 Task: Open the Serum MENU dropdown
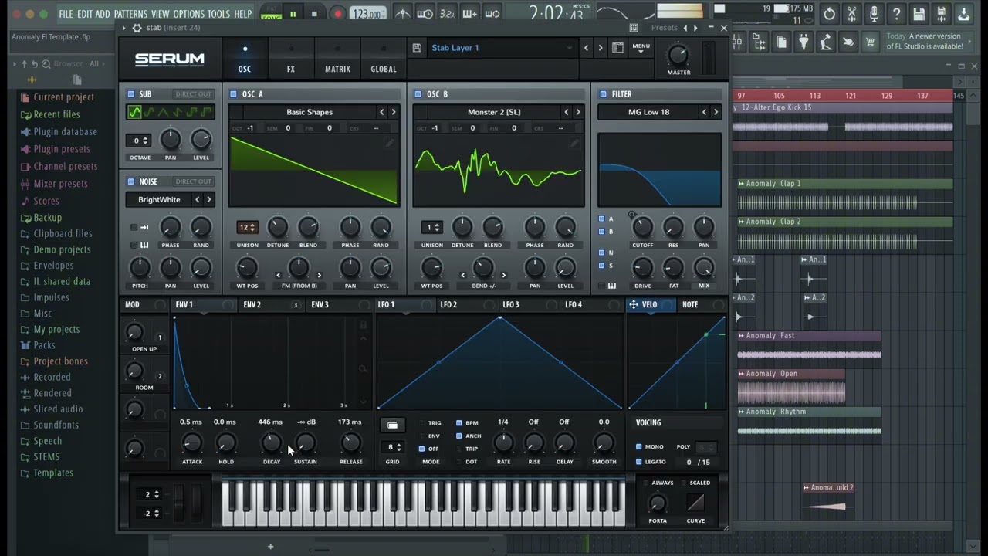point(641,47)
